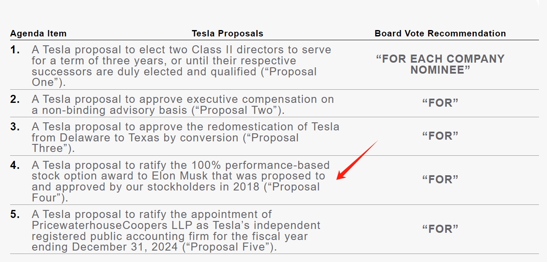Select agenda item number 5
The width and height of the screenshot is (547, 262).
click(x=15, y=215)
